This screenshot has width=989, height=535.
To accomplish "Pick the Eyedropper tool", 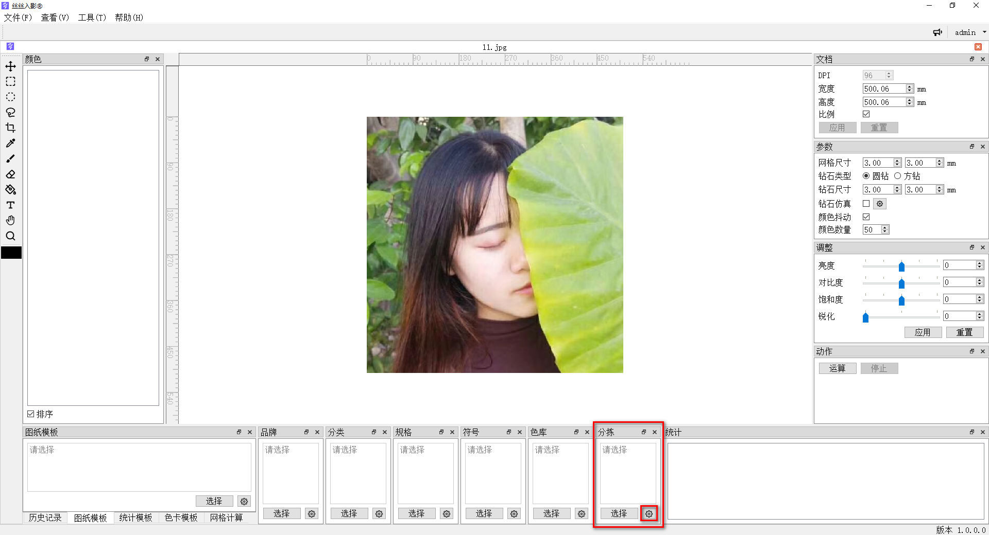I will pos(10,144).
